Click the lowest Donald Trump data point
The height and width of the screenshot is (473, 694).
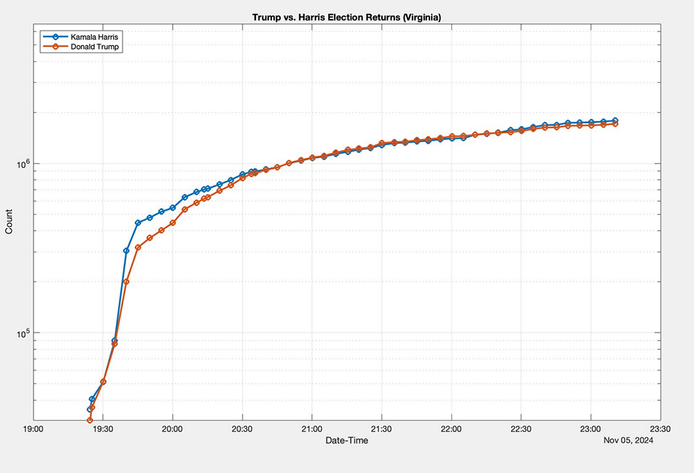coord(90,420)
